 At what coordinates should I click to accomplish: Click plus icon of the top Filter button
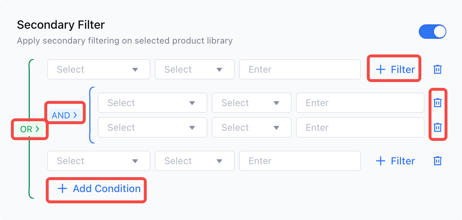click(380, 69)
